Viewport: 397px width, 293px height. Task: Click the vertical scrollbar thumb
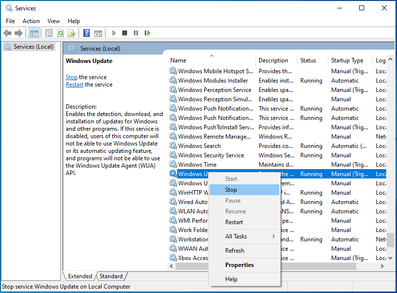coord(391,240)
